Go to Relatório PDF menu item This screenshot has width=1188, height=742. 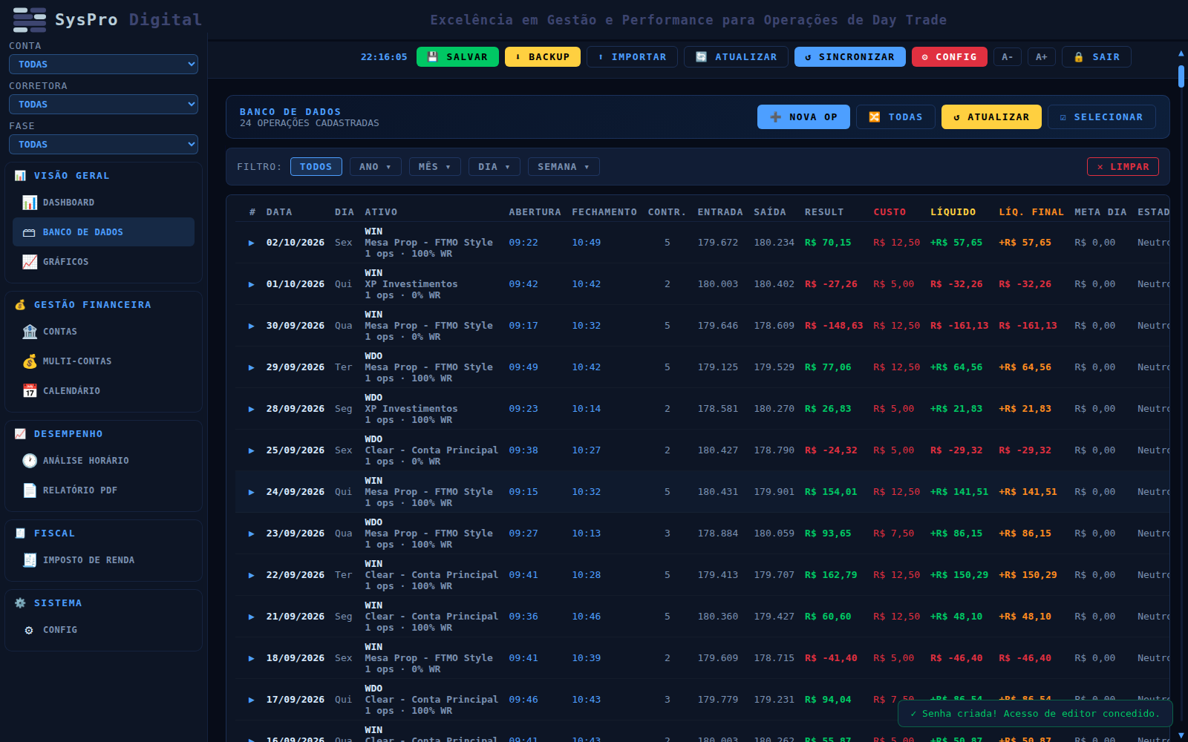coord(103,490)
